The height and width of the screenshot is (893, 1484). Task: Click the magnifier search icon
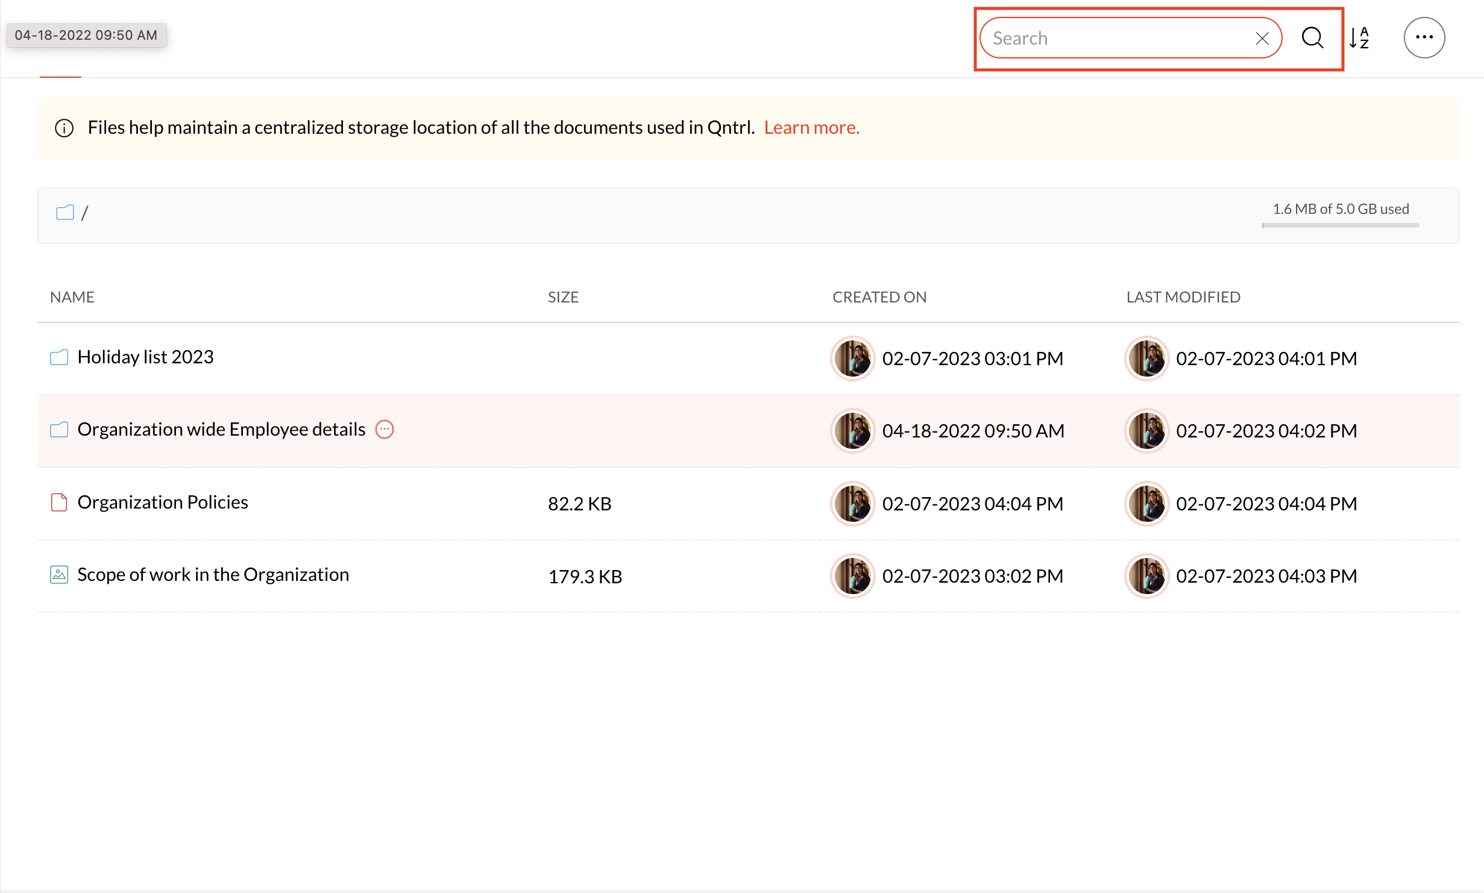1312,38
